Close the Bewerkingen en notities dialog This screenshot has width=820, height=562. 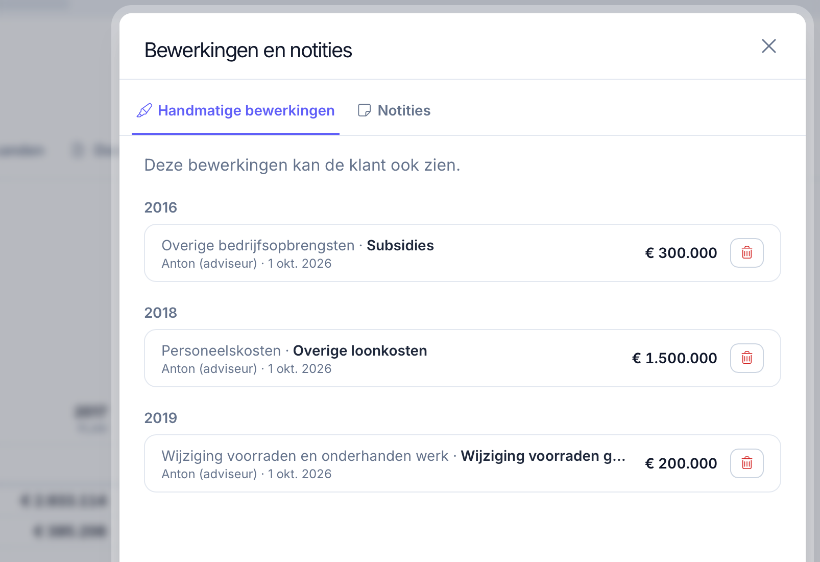click(x=768, y=46)
